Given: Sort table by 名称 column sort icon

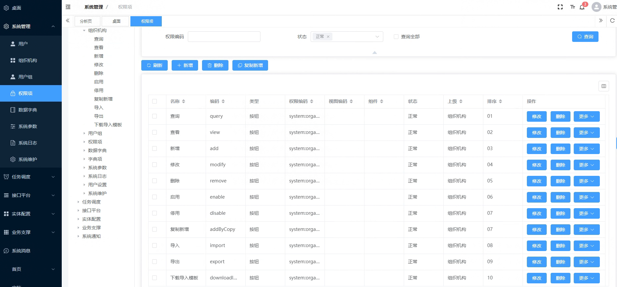Looking at the screenshot, I should point(184,101).
